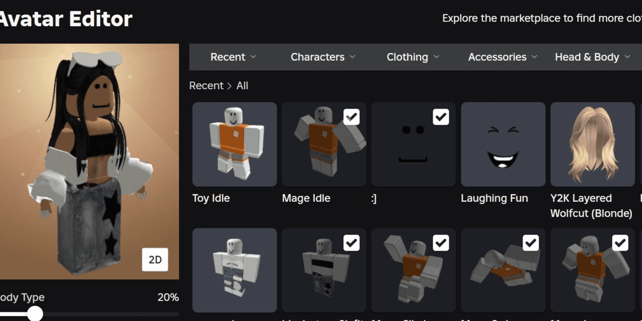Click the Toy Idle label
The image size is (642, 321).
click(211, 198)
